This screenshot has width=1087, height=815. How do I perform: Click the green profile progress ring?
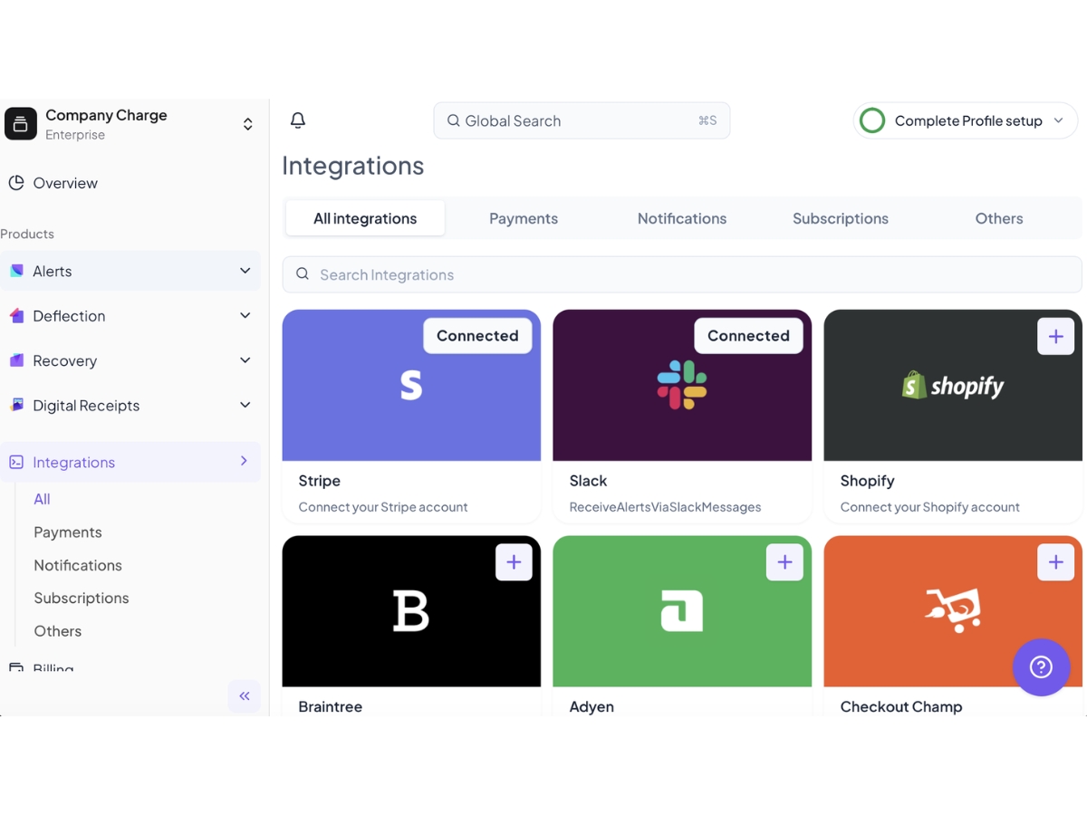click(872, 120)
